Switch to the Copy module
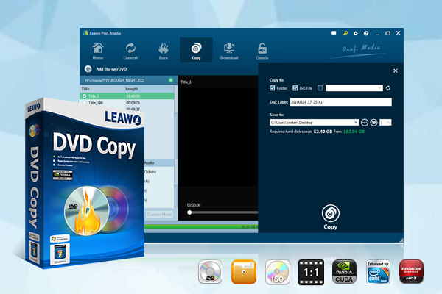Viewport: 442px width, 294px height. click(196, 51)
